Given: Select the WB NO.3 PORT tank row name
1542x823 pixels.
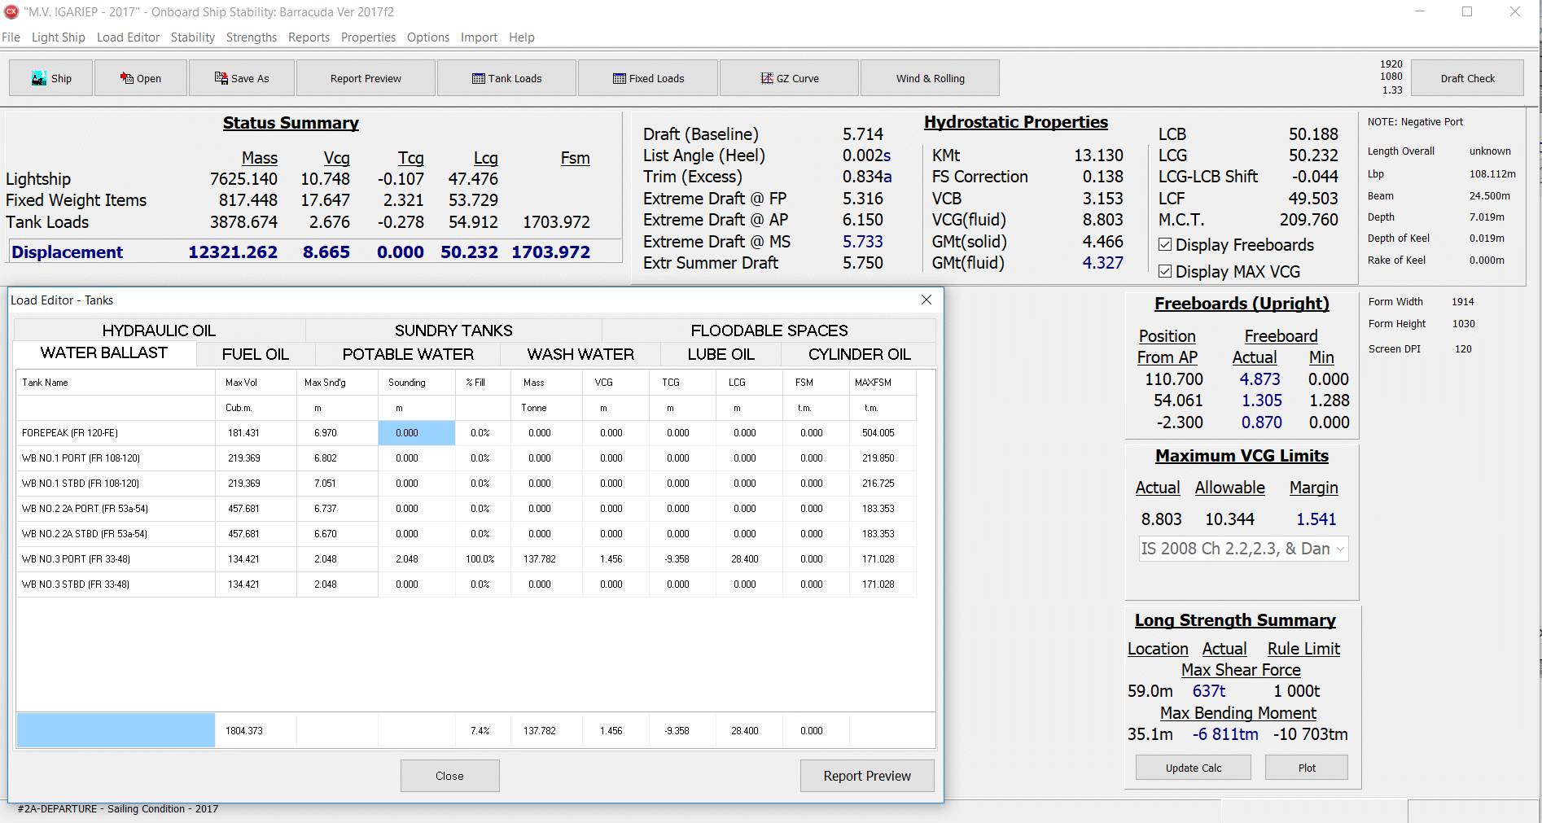Looking at the screenshot, I should 76,559.
